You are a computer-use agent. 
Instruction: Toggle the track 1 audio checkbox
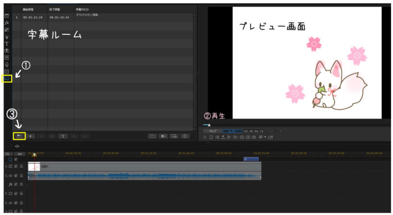coord(15,176)
